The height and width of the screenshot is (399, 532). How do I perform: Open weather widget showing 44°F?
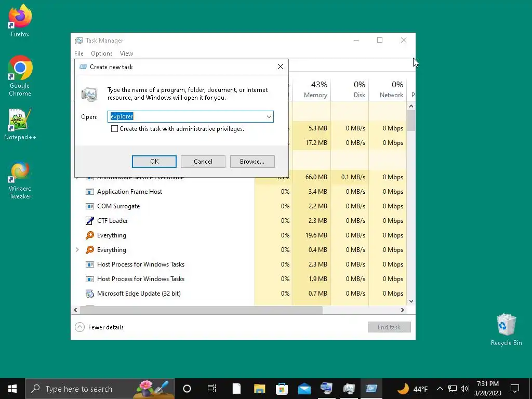point(412,389)
